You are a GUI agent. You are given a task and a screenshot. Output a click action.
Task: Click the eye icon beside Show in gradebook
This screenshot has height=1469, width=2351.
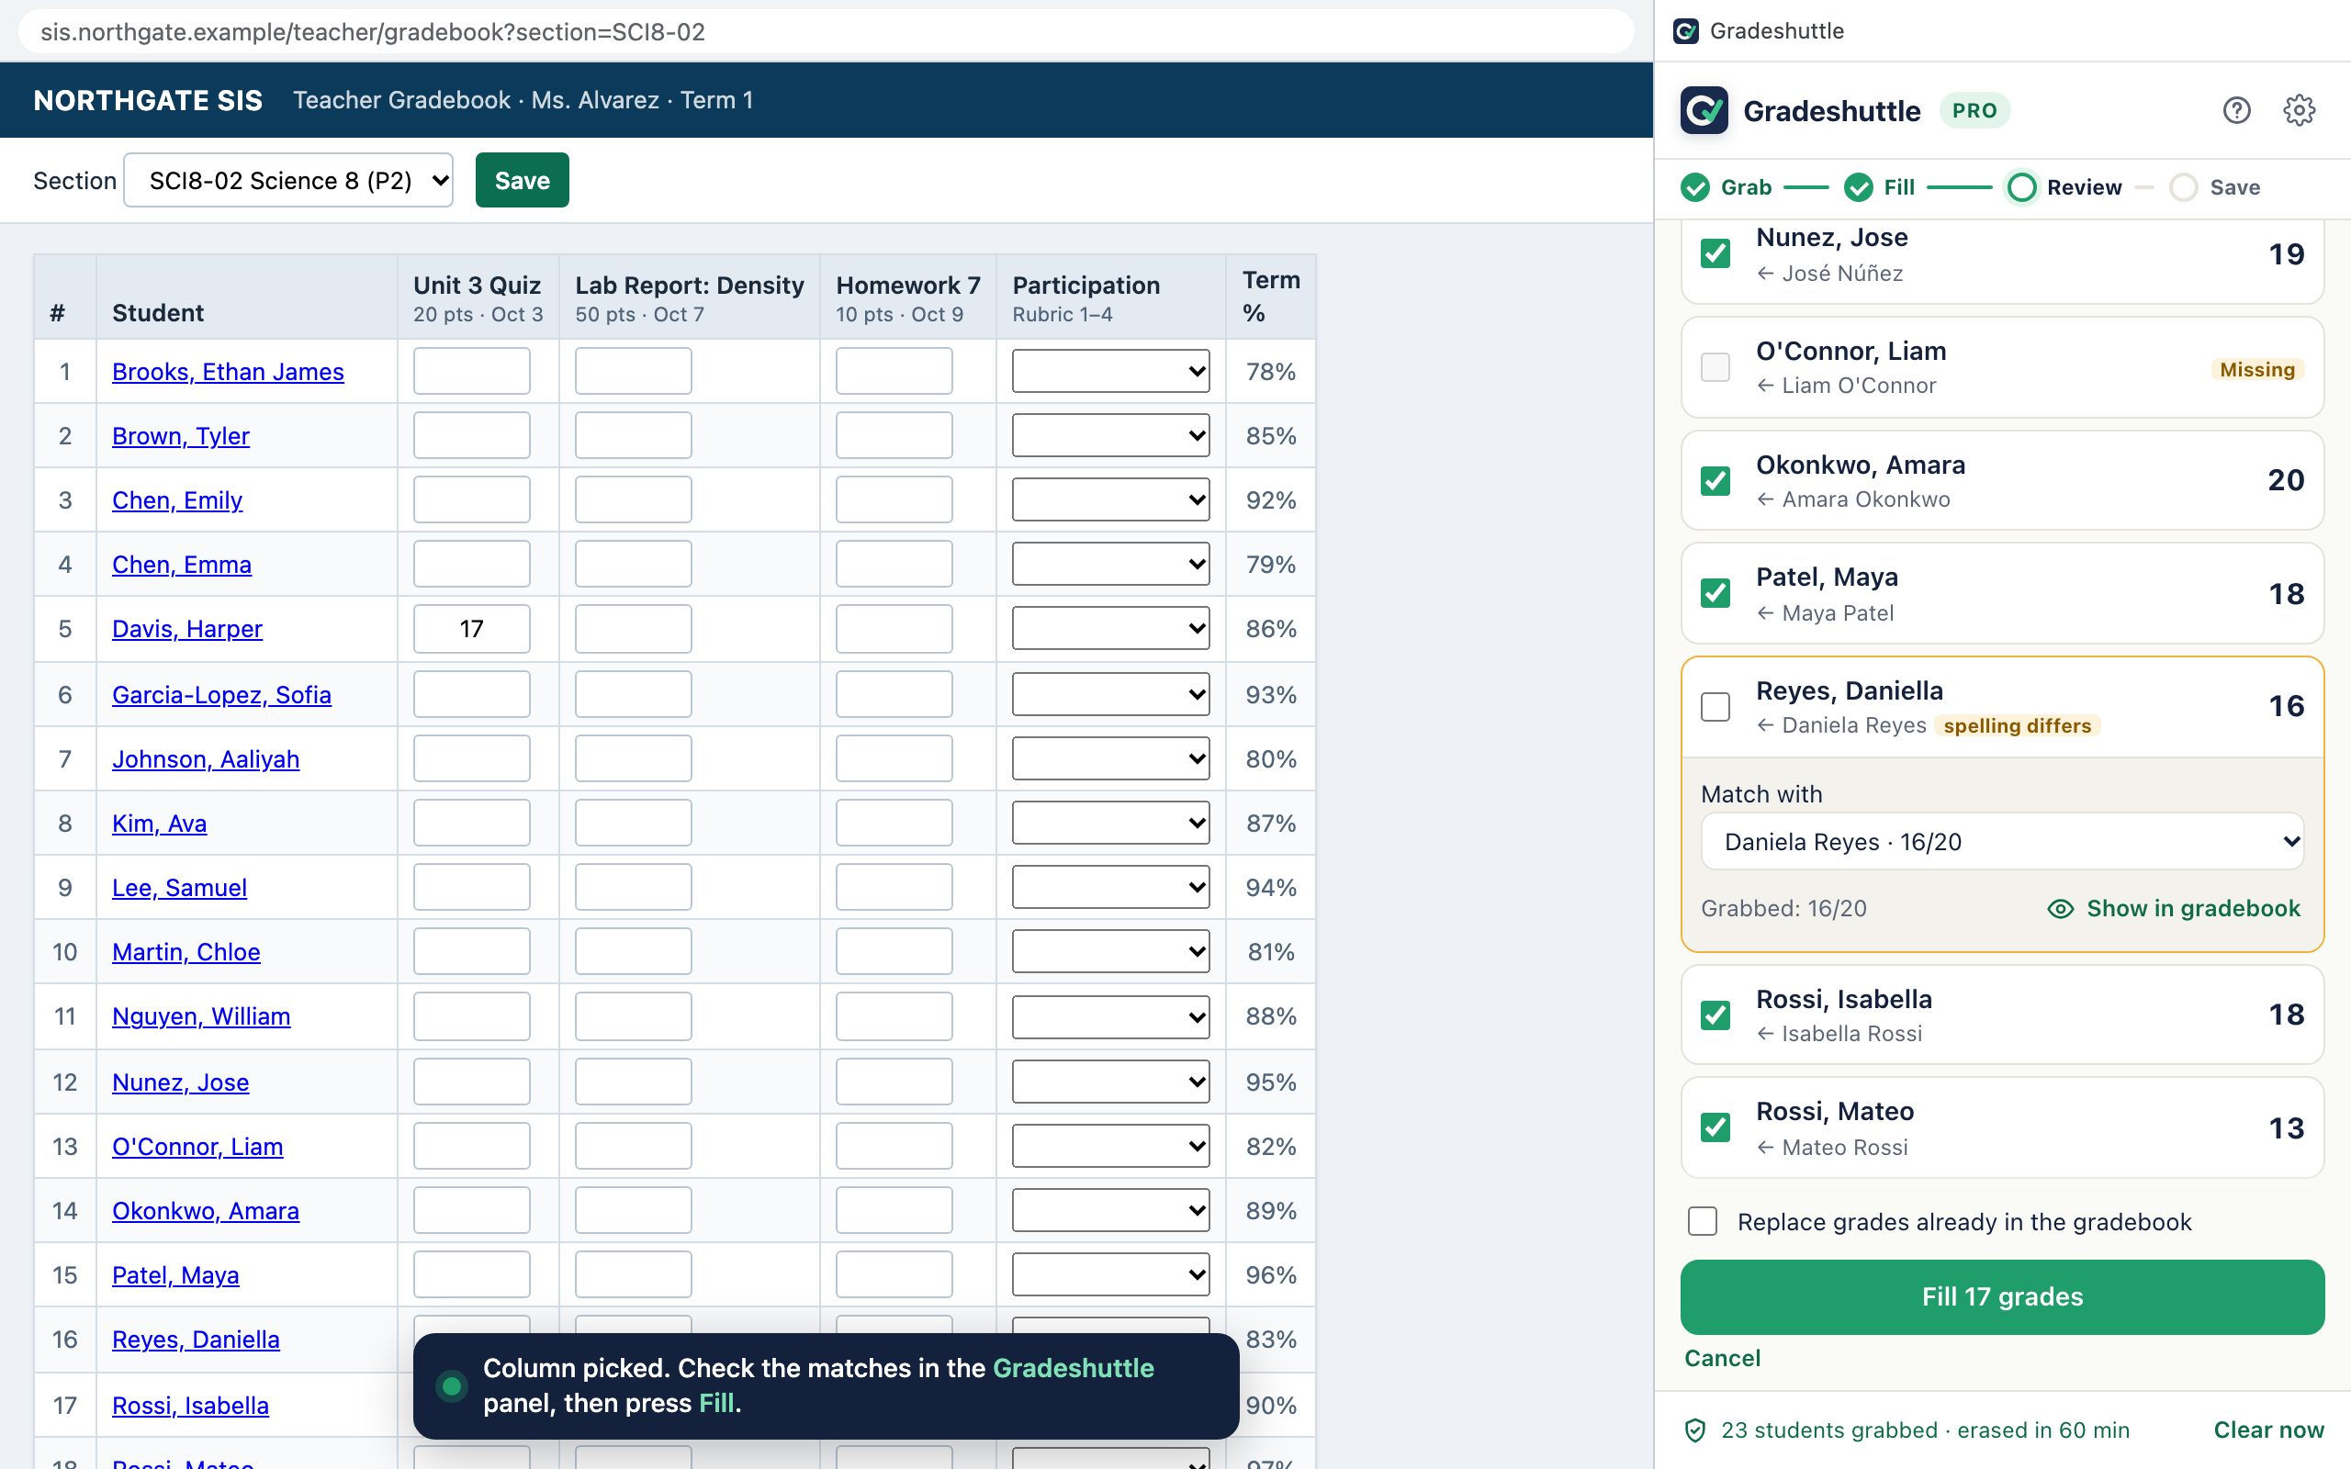[2060, 908]
